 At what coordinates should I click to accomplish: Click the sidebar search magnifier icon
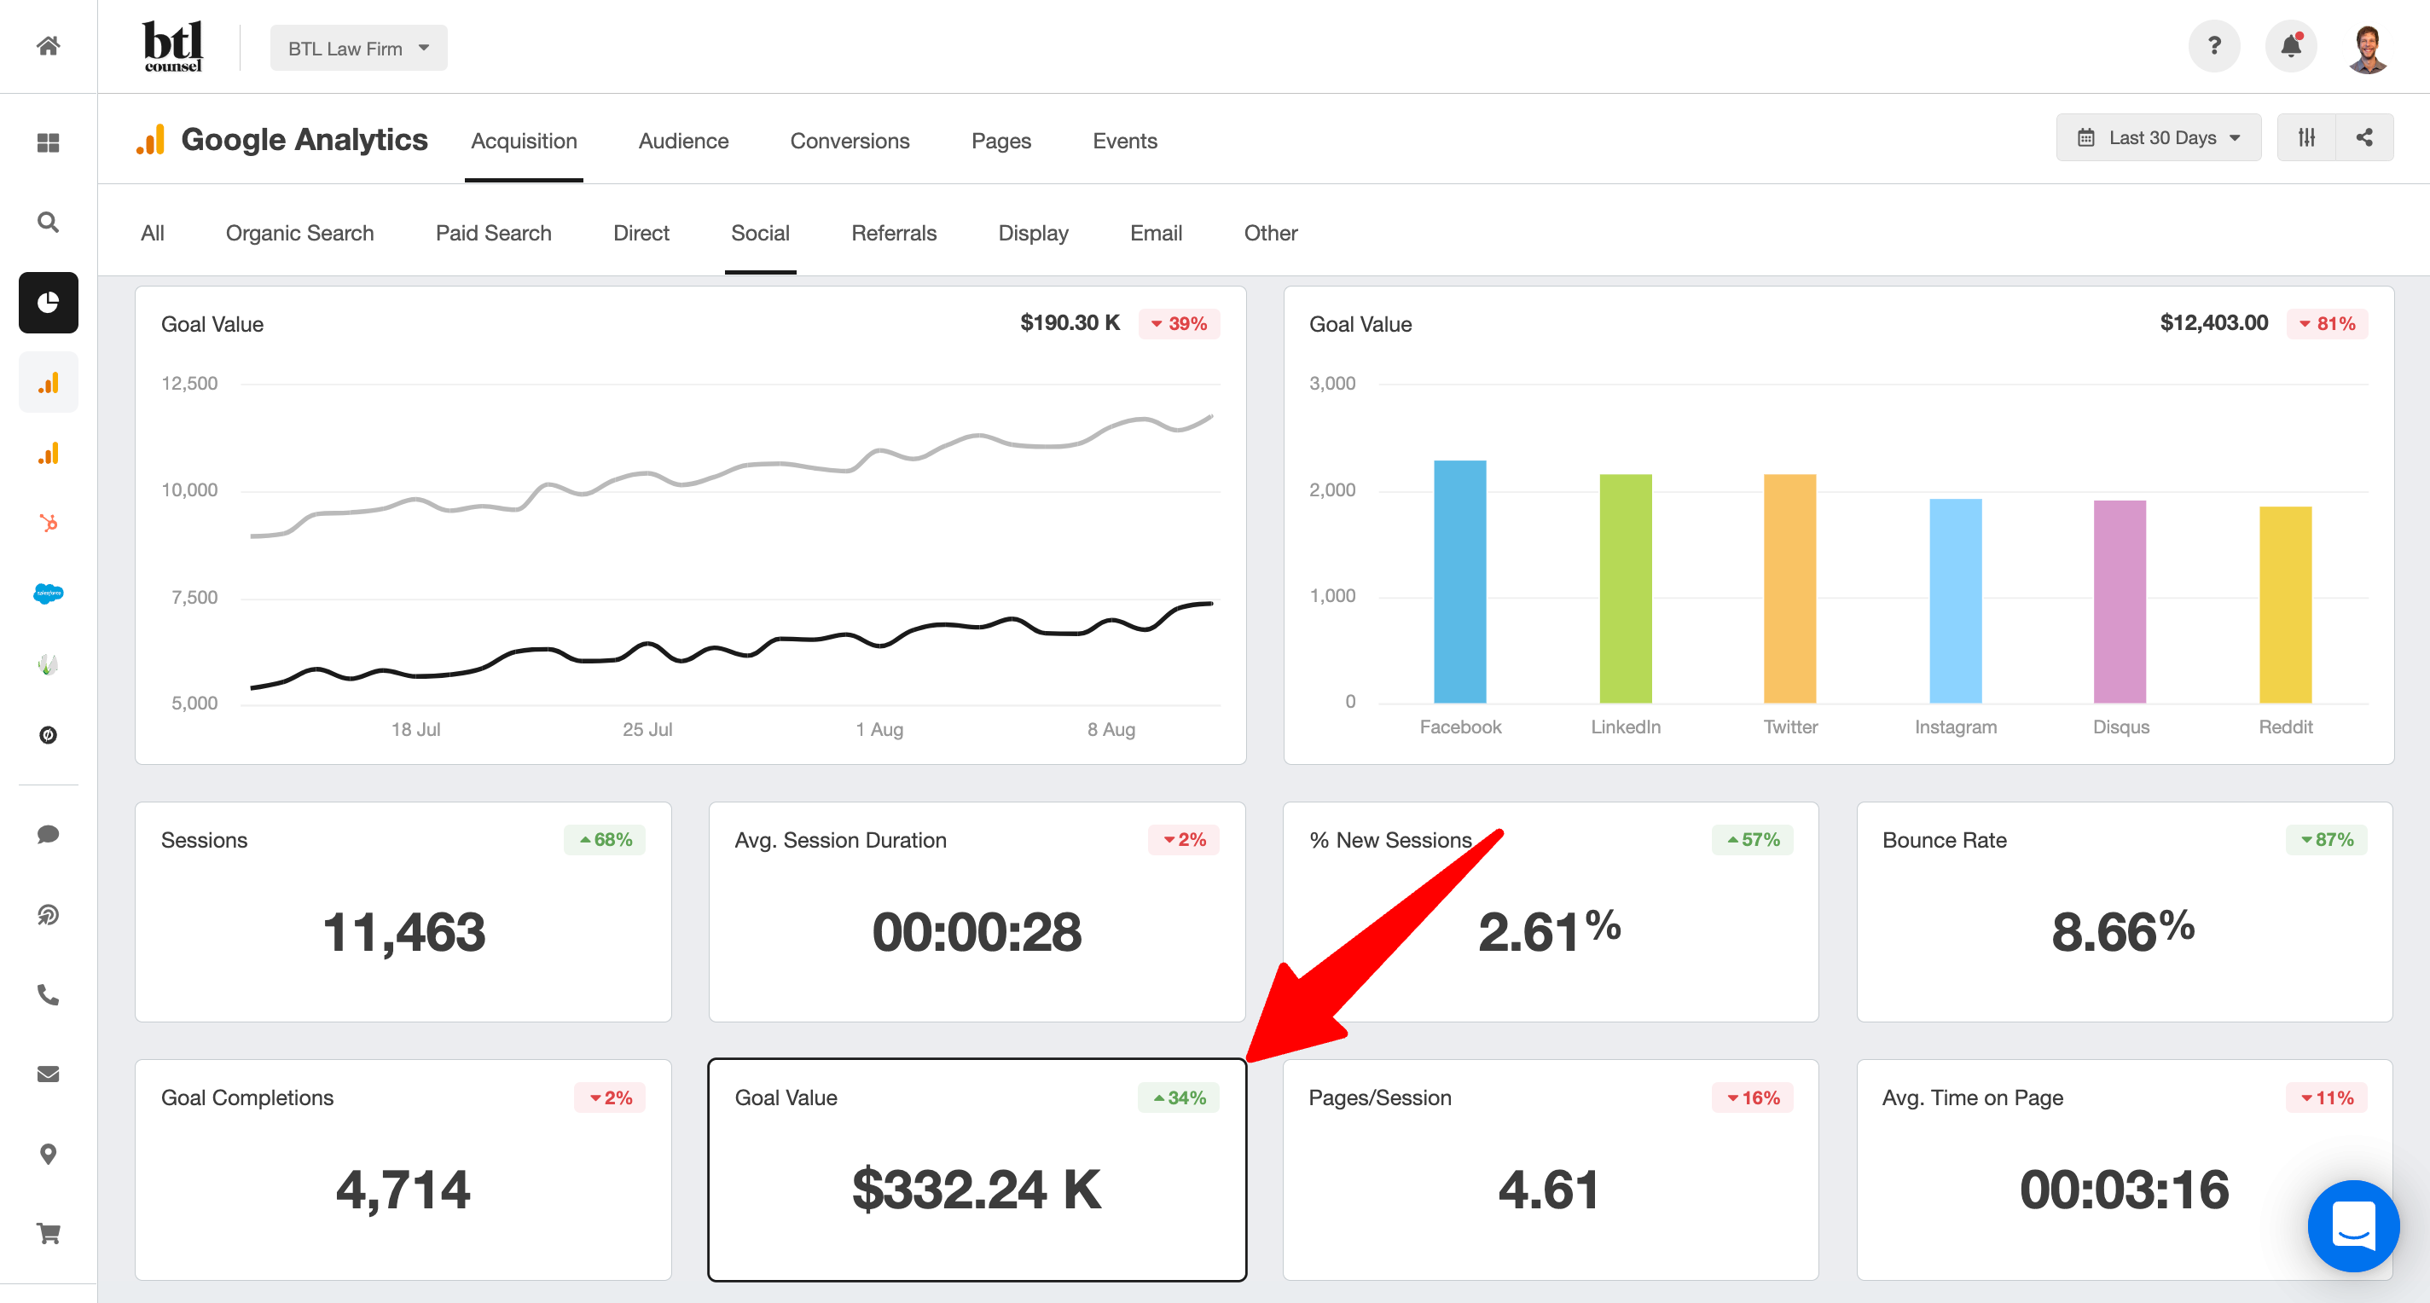(48, 223)
